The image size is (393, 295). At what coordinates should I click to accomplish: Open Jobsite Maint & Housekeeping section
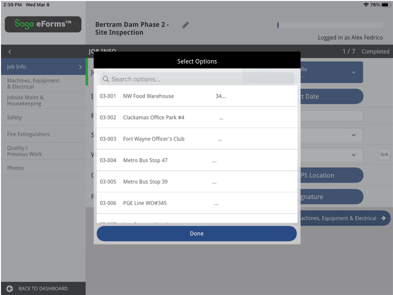point(43,100)
